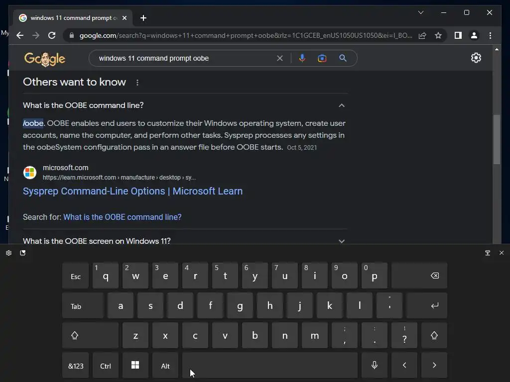Search for What is the OOBE command line
Image resolution: width=510 pixels, height=382 pixels.
[x=123, y=217]
